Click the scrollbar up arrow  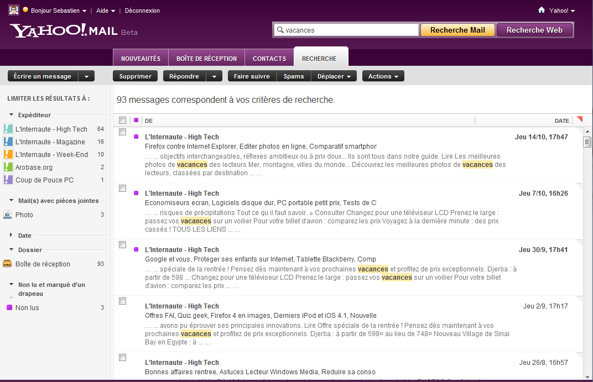587,132
